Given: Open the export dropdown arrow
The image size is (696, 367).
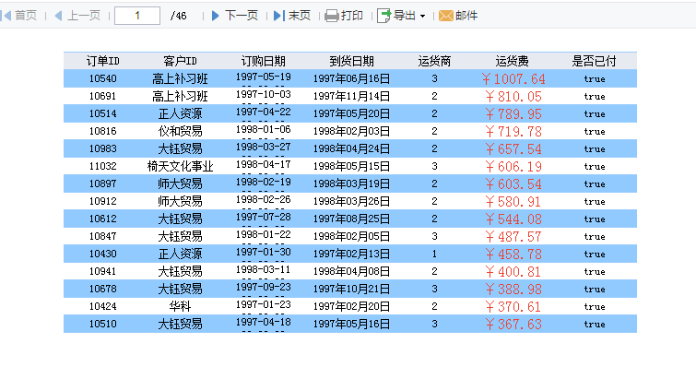Looking at the screenshot, I should 422,17.
